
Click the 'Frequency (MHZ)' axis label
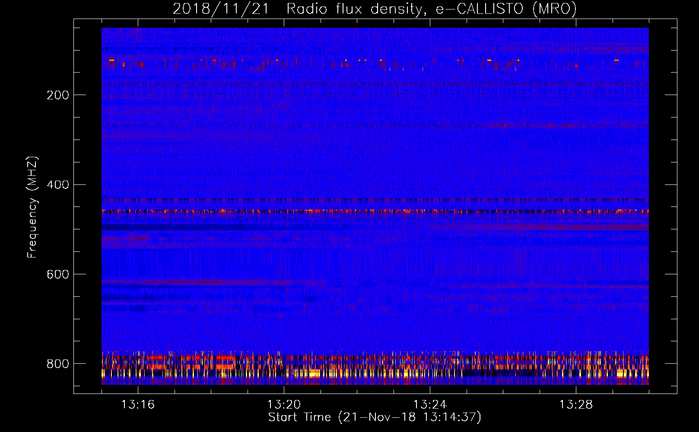click(x=32, y=207)
